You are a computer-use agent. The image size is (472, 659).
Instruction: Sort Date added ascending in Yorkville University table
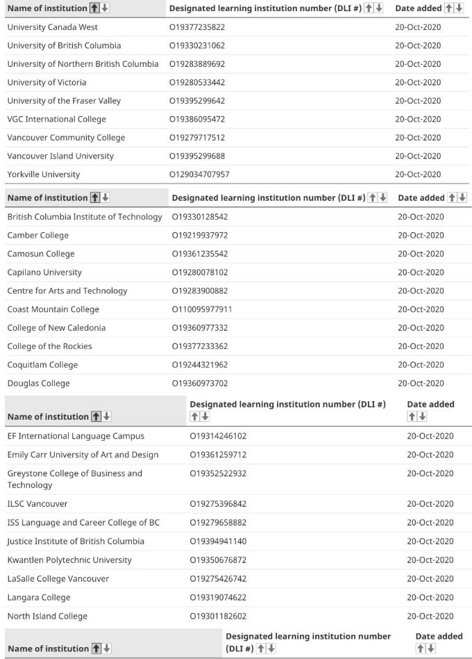coord(449,8)
